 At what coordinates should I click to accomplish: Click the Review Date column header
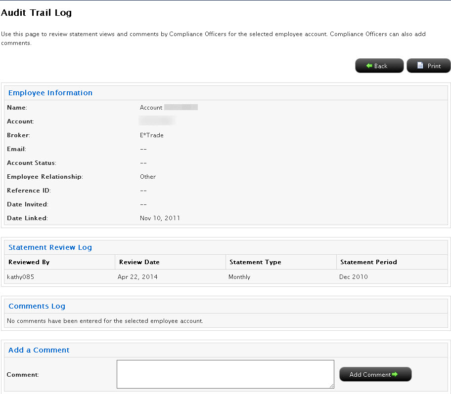(x=139, y=262)
